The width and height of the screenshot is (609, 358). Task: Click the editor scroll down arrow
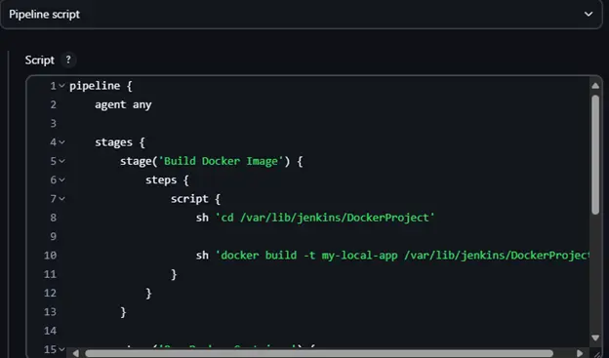tap(595, 338)
